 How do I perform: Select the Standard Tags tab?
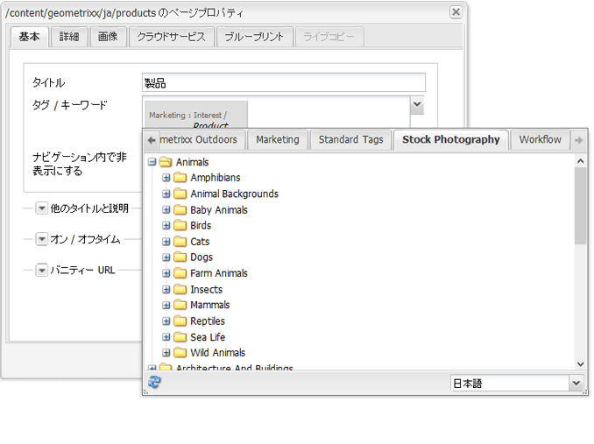pyautogui.click(x=350, y=139)
